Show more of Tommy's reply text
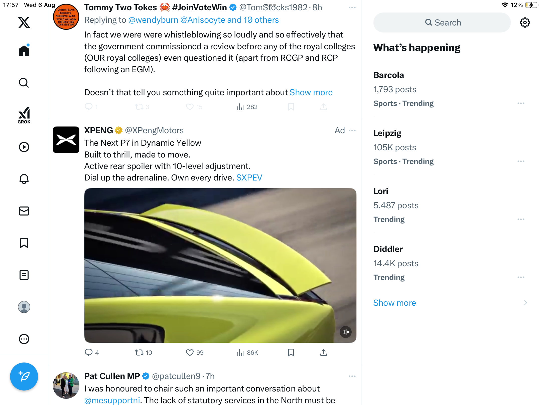The image size is (541, 405). (311, 92)
